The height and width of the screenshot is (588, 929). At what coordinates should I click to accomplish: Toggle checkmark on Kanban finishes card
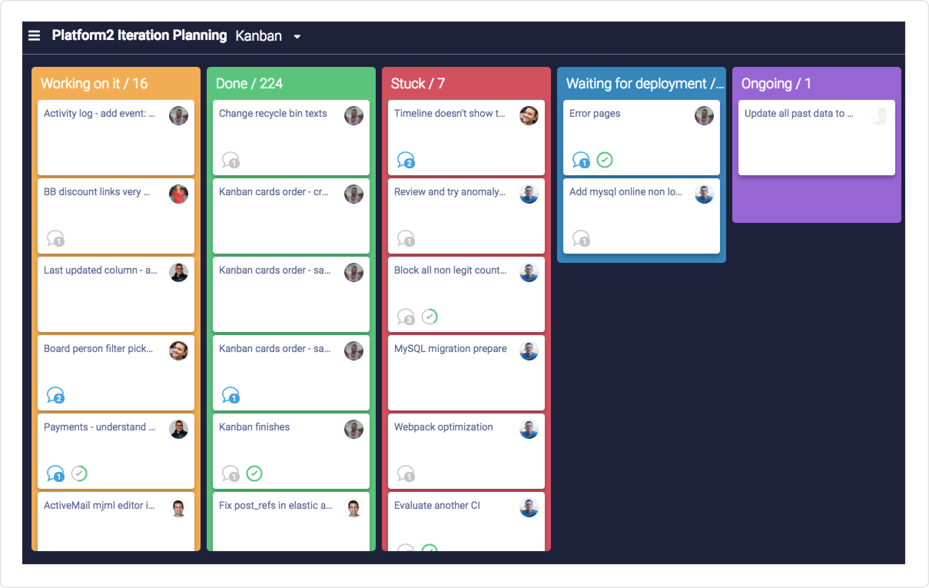point(254,473)
